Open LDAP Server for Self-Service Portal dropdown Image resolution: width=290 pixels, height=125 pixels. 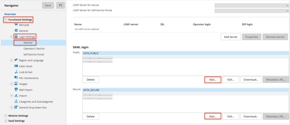pyautogui.click(x=251, y=11)
